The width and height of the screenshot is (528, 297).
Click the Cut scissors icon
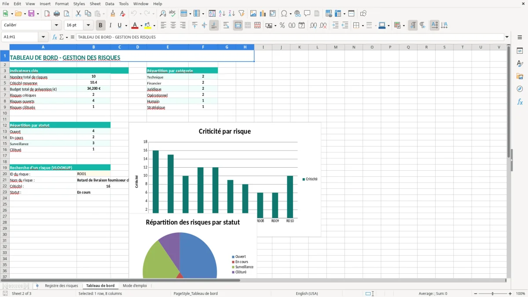pos(78,14)
